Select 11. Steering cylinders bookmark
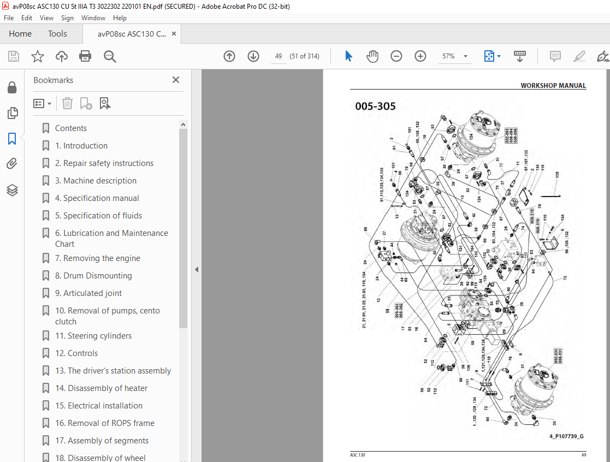 click(x=93, y=336)
